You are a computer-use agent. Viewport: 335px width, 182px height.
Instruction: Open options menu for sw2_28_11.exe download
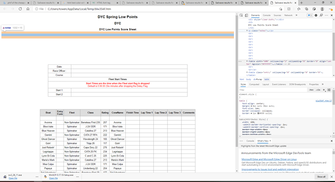(x=37, y=177)
